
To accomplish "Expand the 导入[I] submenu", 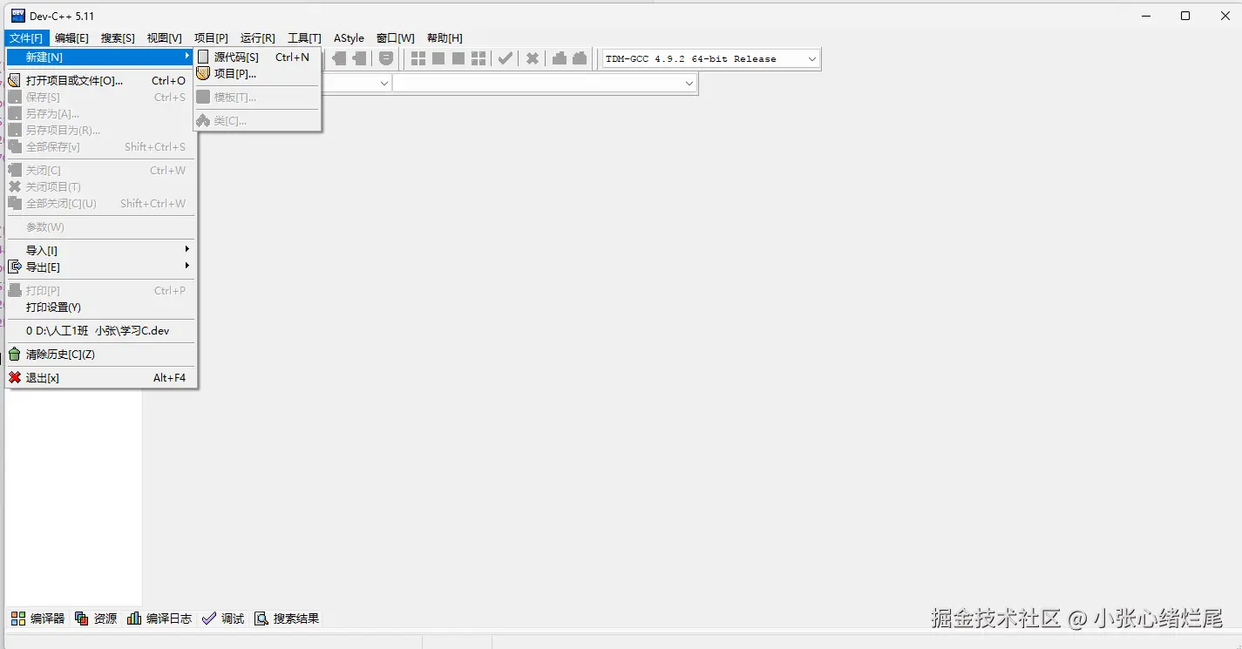I will click(x=101, y=250).
